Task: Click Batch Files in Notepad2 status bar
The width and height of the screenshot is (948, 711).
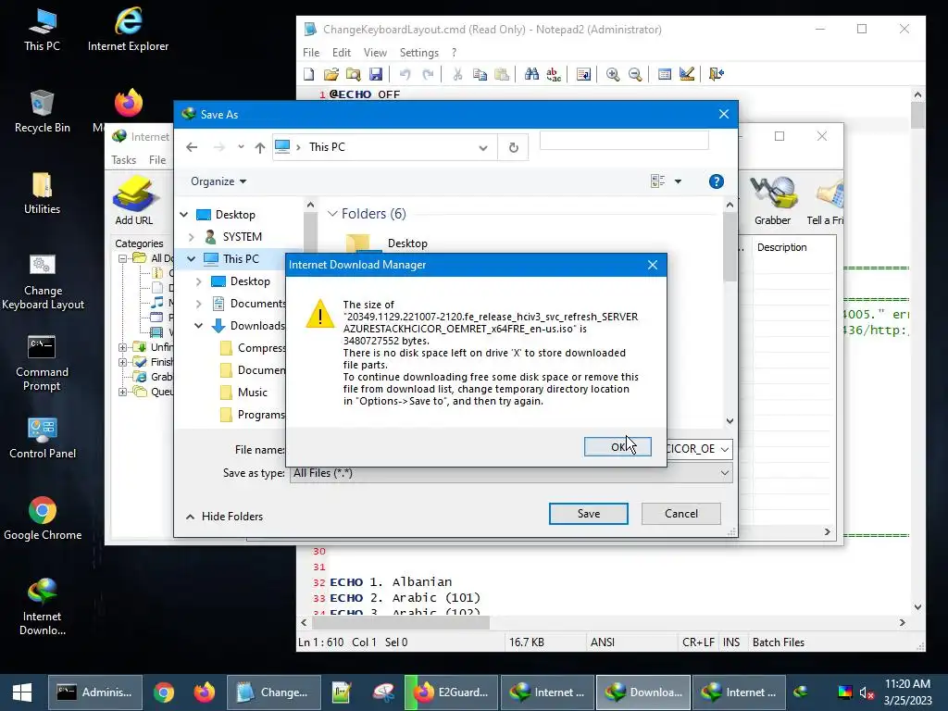Action: [x=778, y=642]
